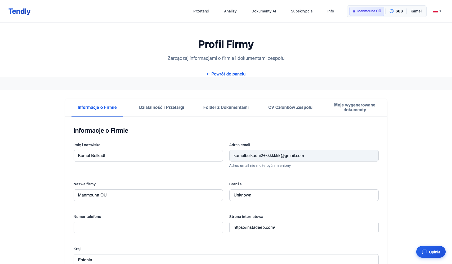Open the Kamel user menu
Image resolution: width=452 pixels, height=264 pixels.
(x=416, y=11)
